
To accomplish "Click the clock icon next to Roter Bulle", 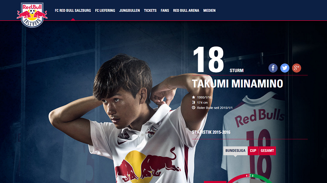I will point(193,108).
